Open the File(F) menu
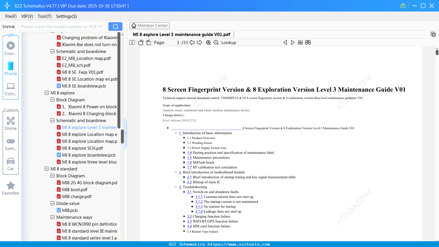The image size is (439, 247). 11,16
